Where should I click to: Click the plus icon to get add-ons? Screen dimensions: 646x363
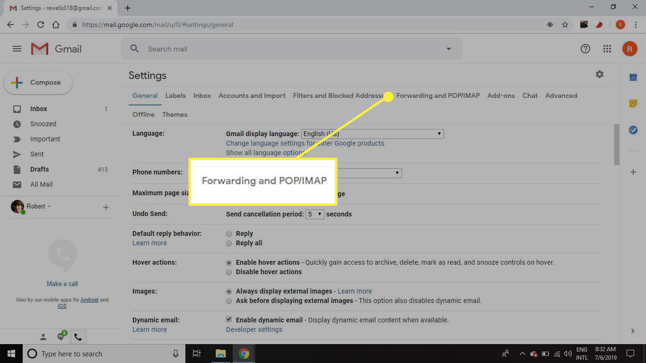[x=633, y=172]
